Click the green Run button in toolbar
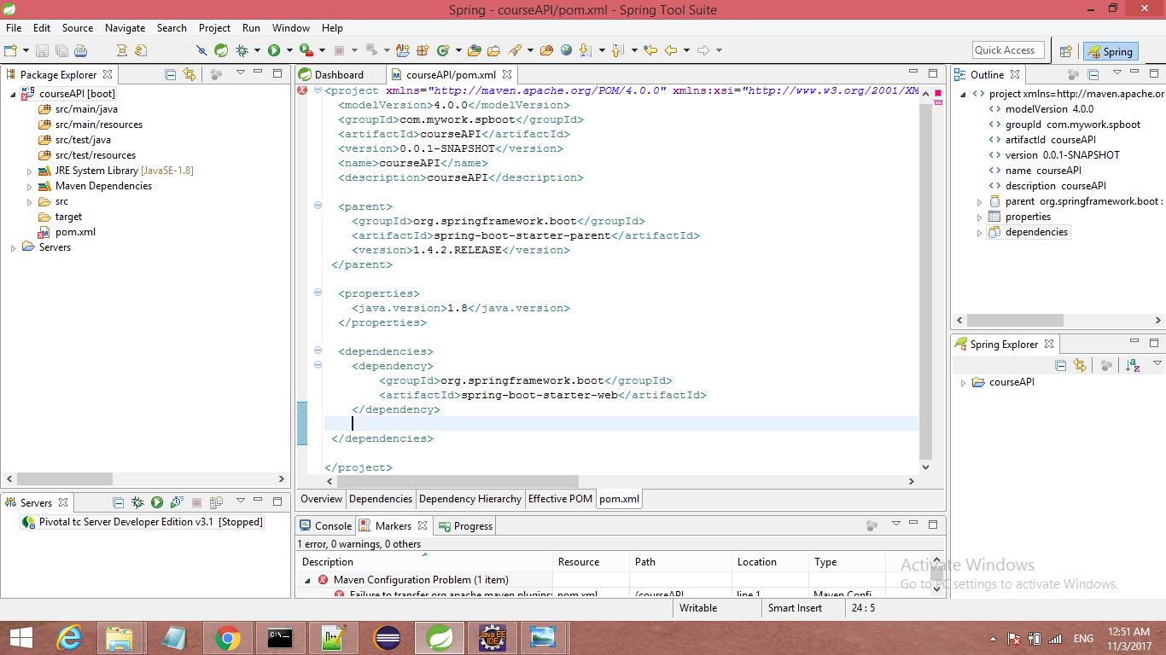 (x=274, y=50)
